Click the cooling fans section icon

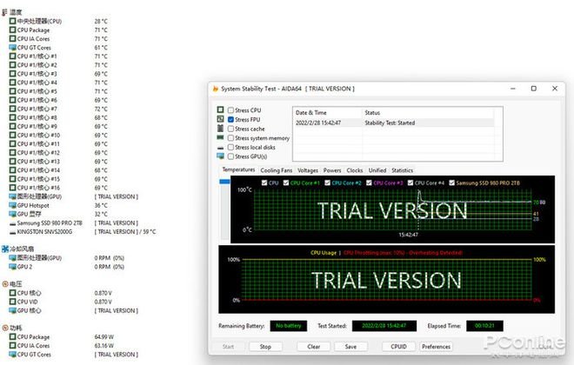(x=4, y=249)
